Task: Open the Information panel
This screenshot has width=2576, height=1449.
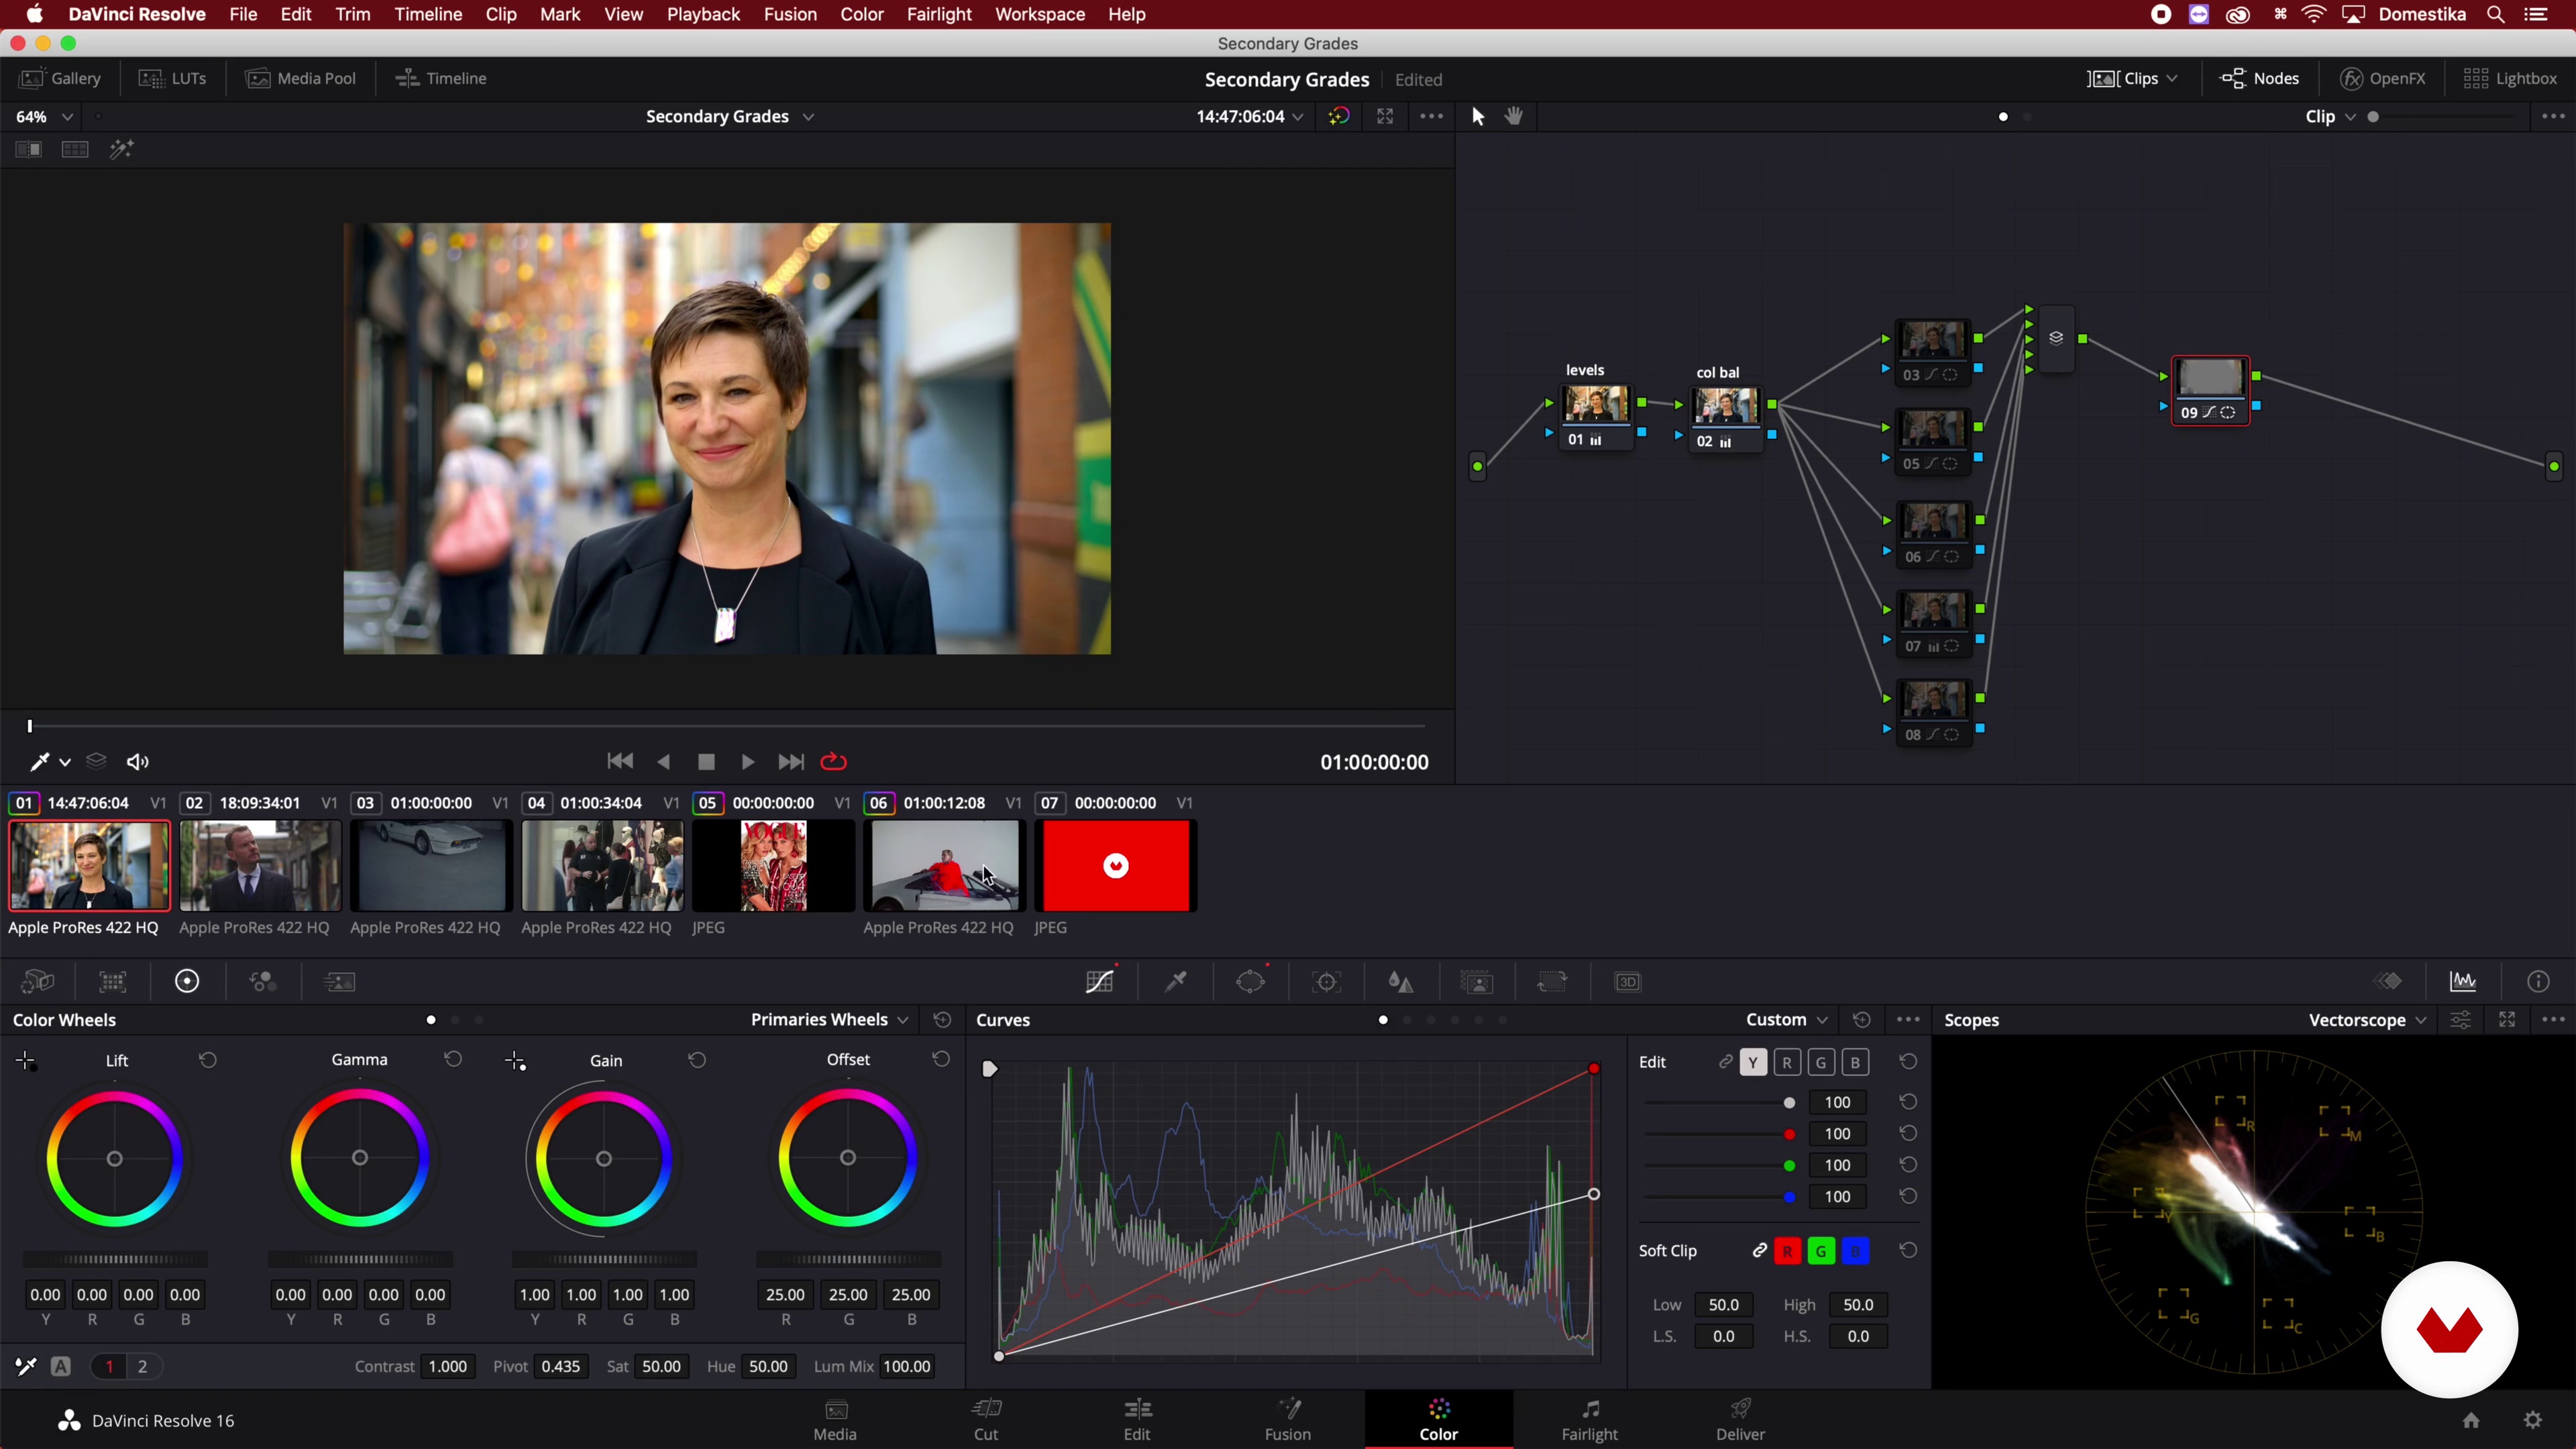Action: pos(2538,982)
